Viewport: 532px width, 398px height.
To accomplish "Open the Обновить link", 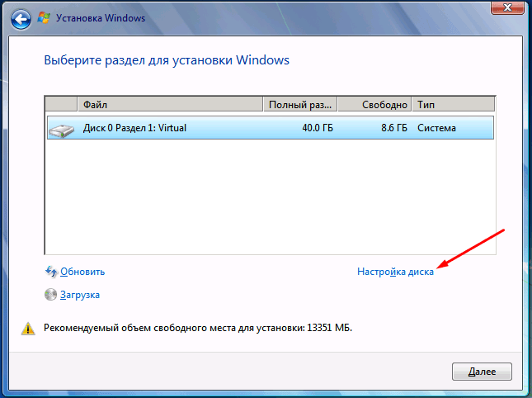I will coord(82,272).
